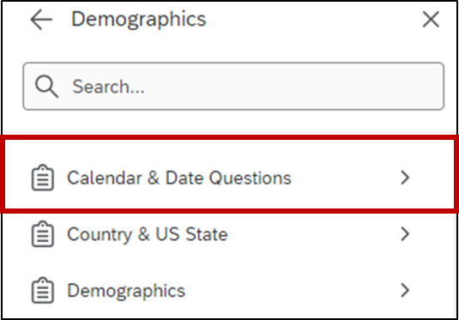
Task: Select the red-highlighted Calendar & Date row
Action: [229, 174]
